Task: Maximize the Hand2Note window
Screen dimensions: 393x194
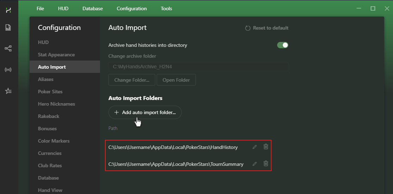Action: tap(373, 8)
